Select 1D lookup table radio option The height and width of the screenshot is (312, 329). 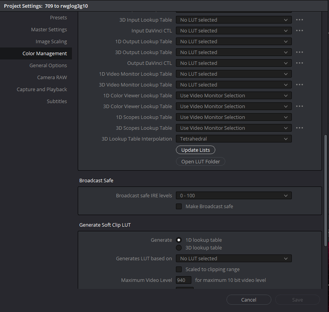(x=179, y=240)
